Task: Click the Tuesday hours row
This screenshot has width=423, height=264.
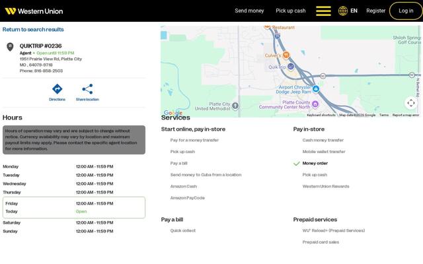Action: (x=74, y=175)
